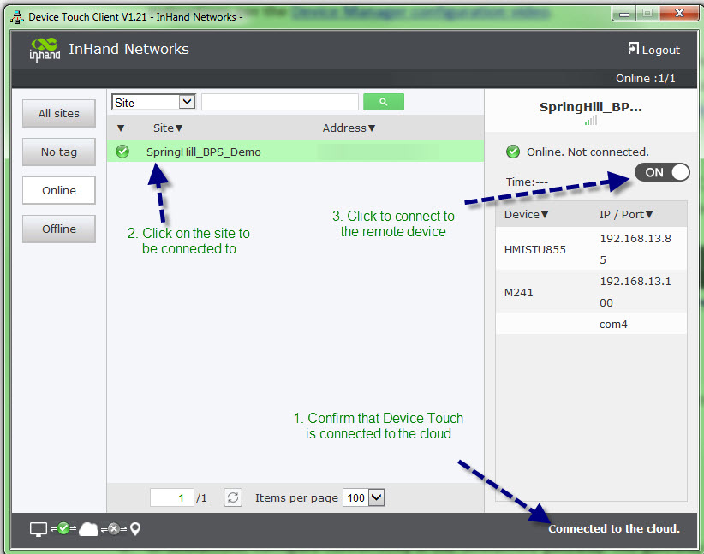Viewport: 704px width, 554px height.
Task: Click the computer monitor icon in the status bar
Action: pyautogui.click(x=39, y=529)
